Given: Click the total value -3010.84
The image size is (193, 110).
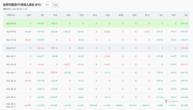Looking at the screenshot, I should [184, 48].
